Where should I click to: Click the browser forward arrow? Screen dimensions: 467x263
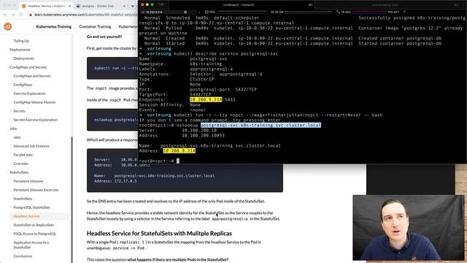(13, 15)
